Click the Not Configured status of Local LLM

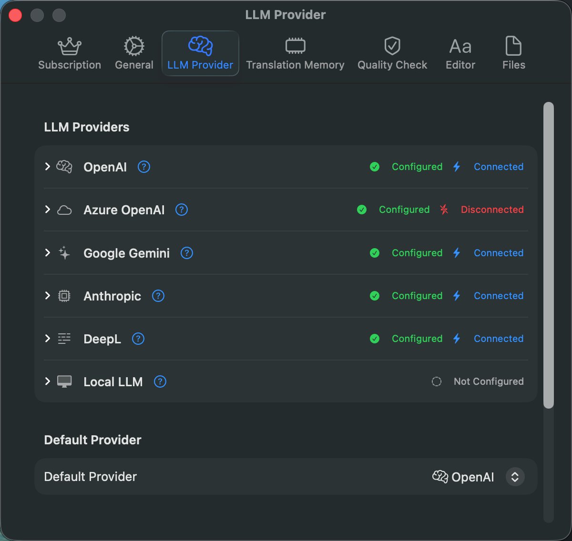pos(489,381)
